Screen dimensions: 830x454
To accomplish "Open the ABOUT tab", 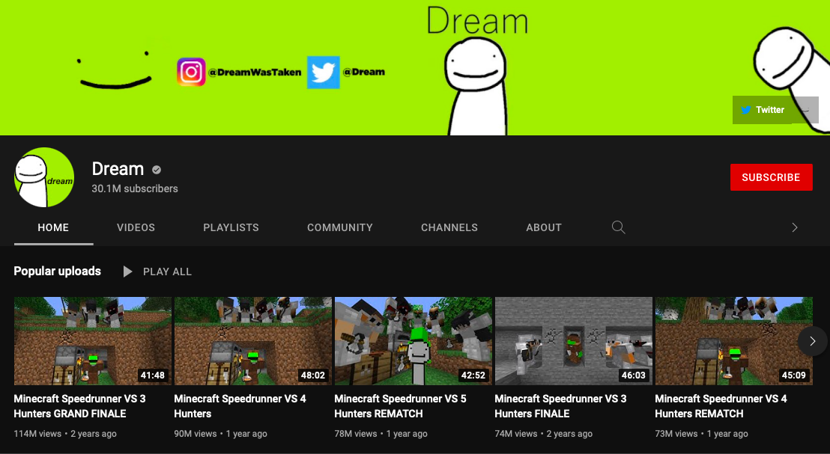I will click(544, 227).
